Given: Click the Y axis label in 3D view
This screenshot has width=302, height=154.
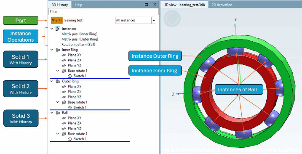Looking at the screenshot, I should 235,19.
